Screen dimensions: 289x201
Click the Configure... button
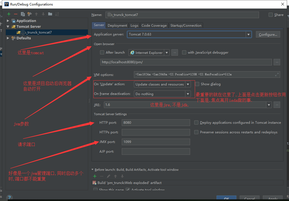[x=268, y=35]
